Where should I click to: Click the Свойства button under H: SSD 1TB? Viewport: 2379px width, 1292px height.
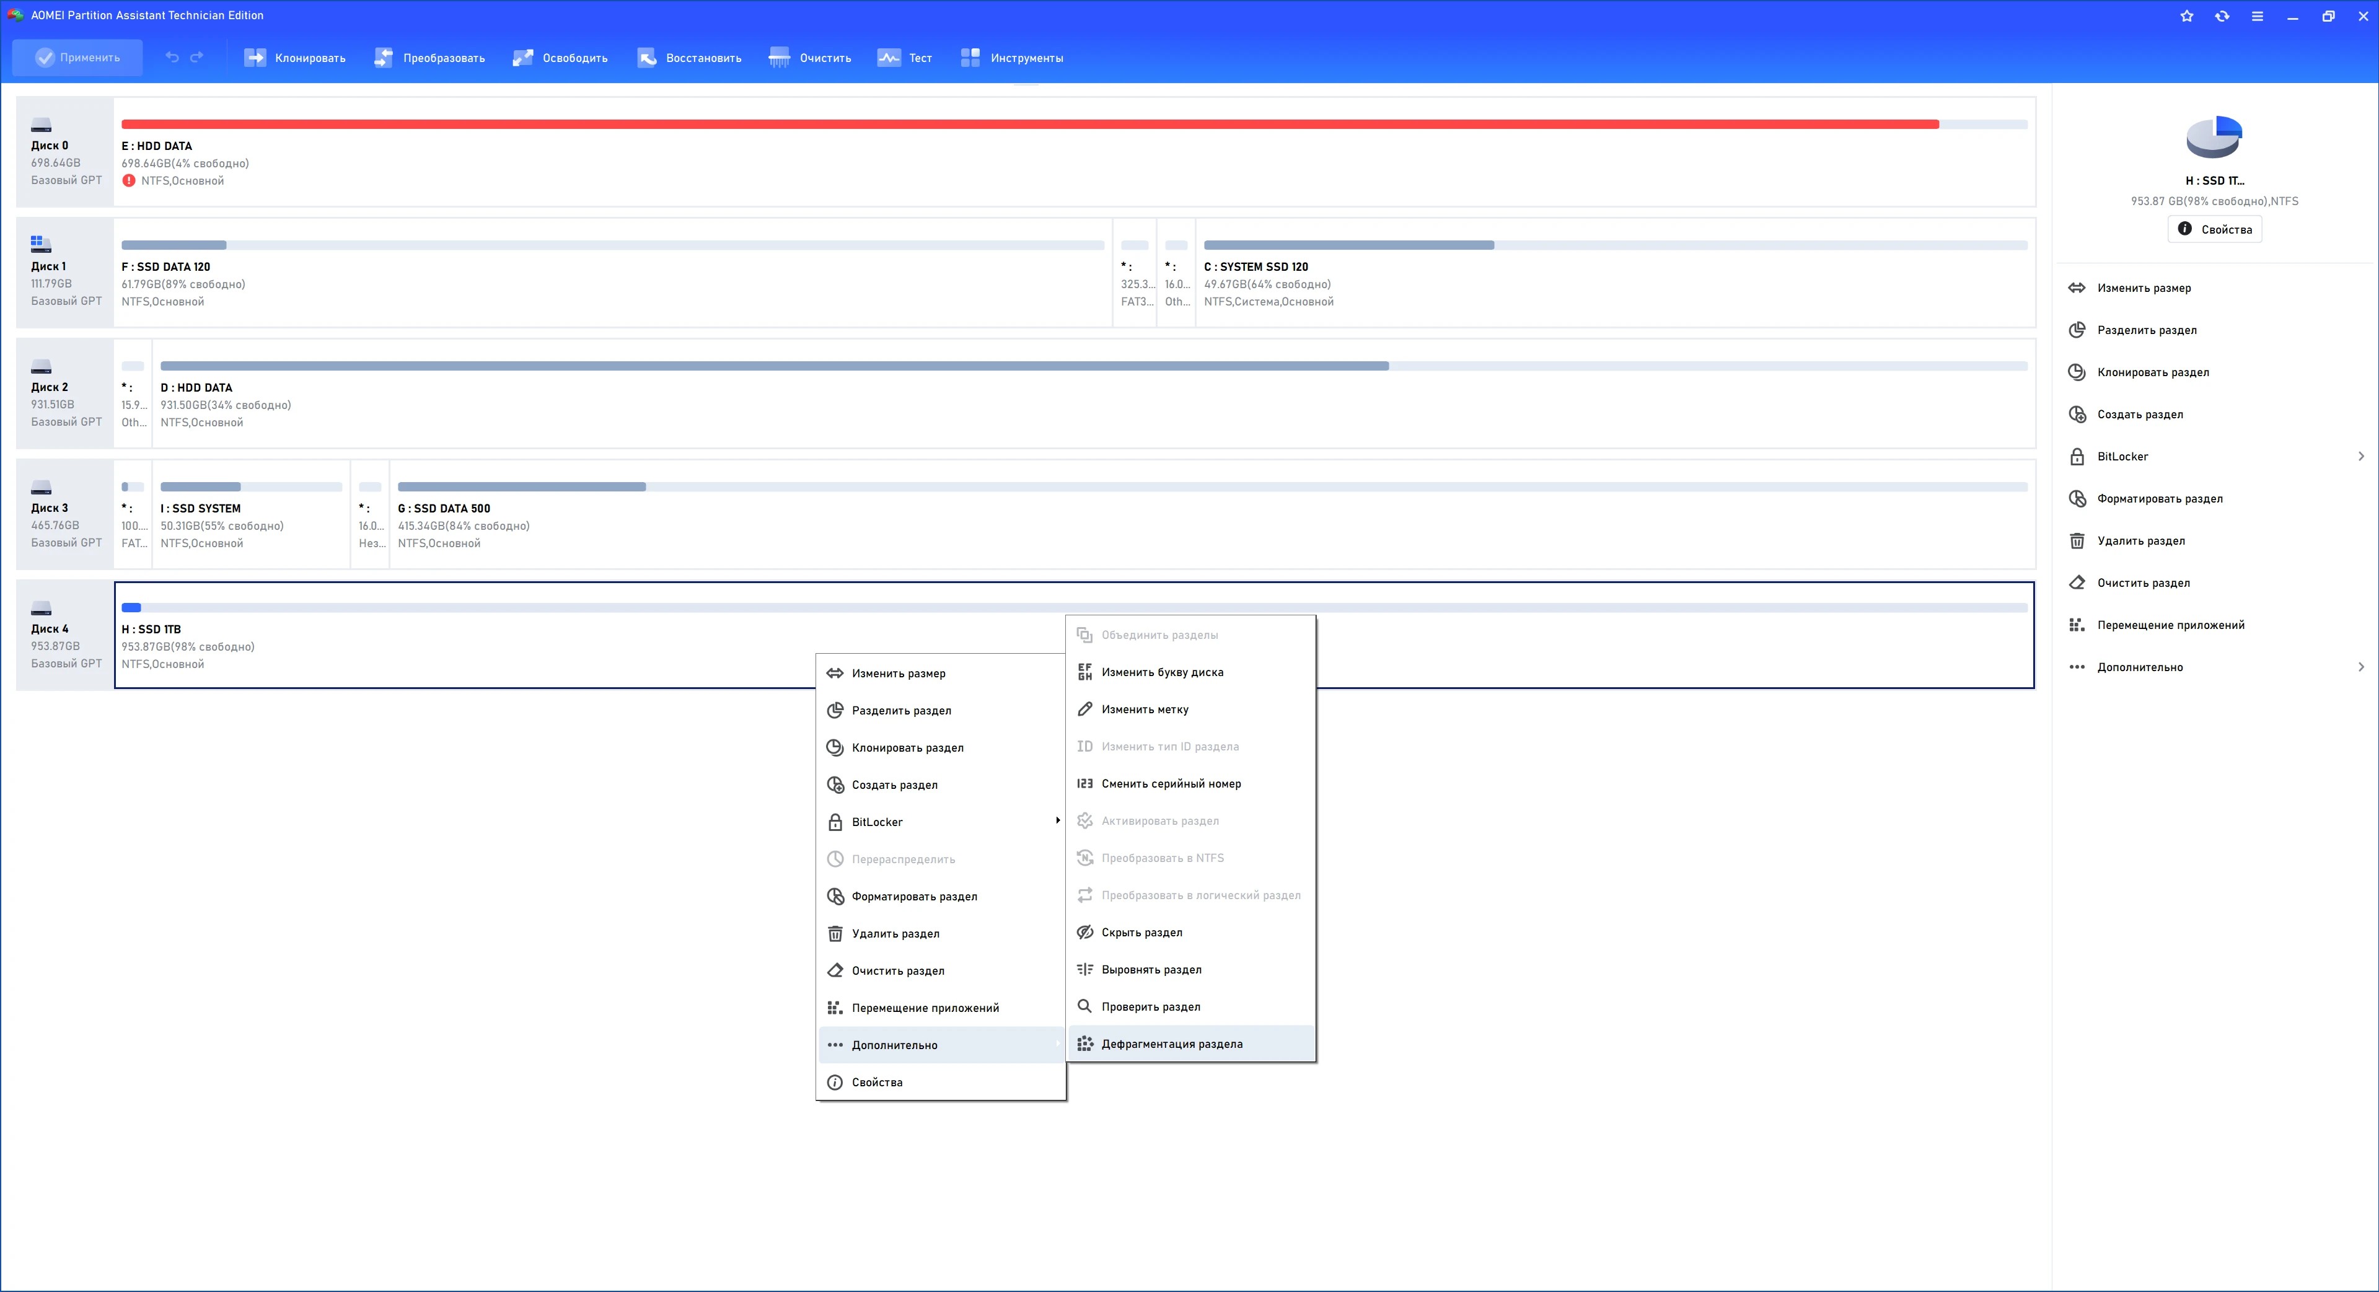pyautogui.click(x=2215, y=229)
